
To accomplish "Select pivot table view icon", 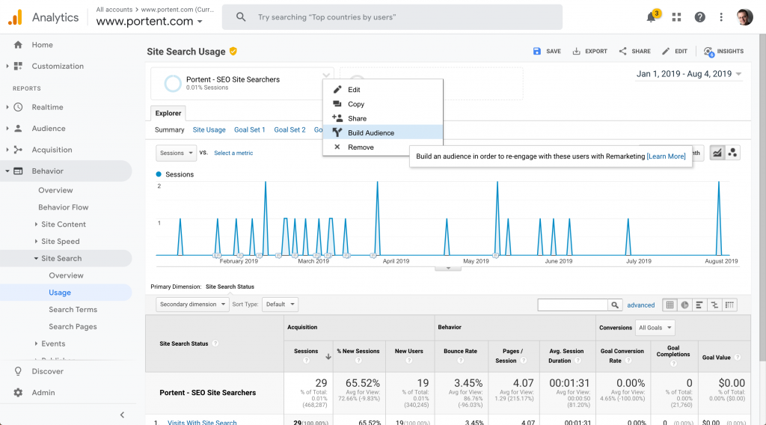I will [x=729, y=305].
